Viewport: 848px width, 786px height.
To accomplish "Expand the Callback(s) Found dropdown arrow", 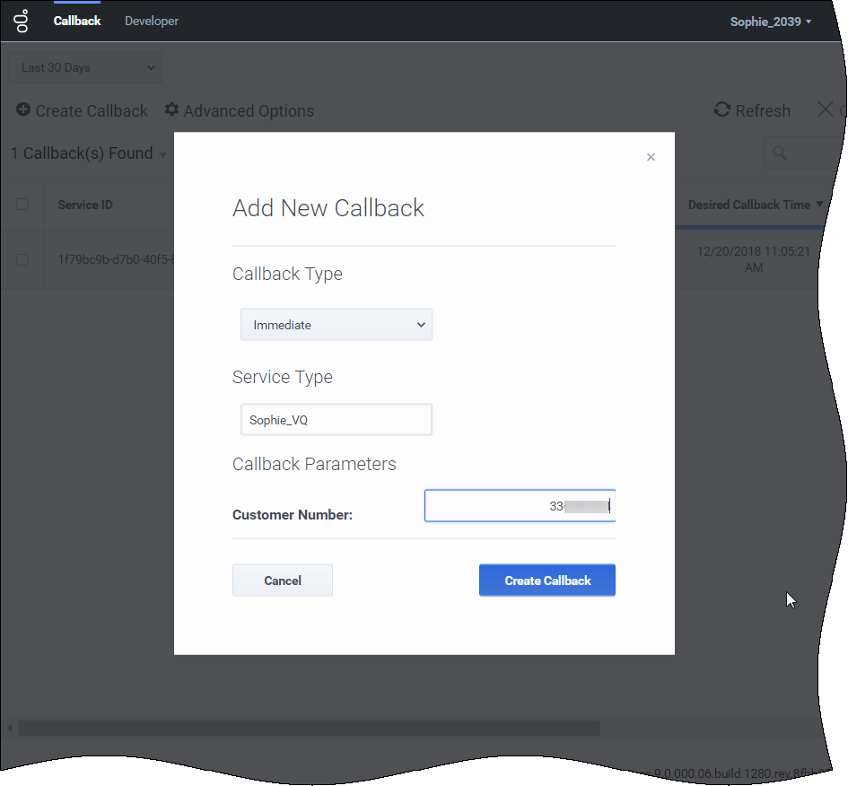I will point(163,155).
